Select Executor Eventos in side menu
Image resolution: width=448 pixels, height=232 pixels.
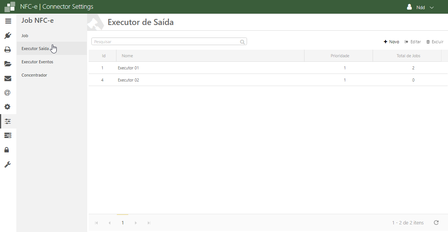[37, 62]
